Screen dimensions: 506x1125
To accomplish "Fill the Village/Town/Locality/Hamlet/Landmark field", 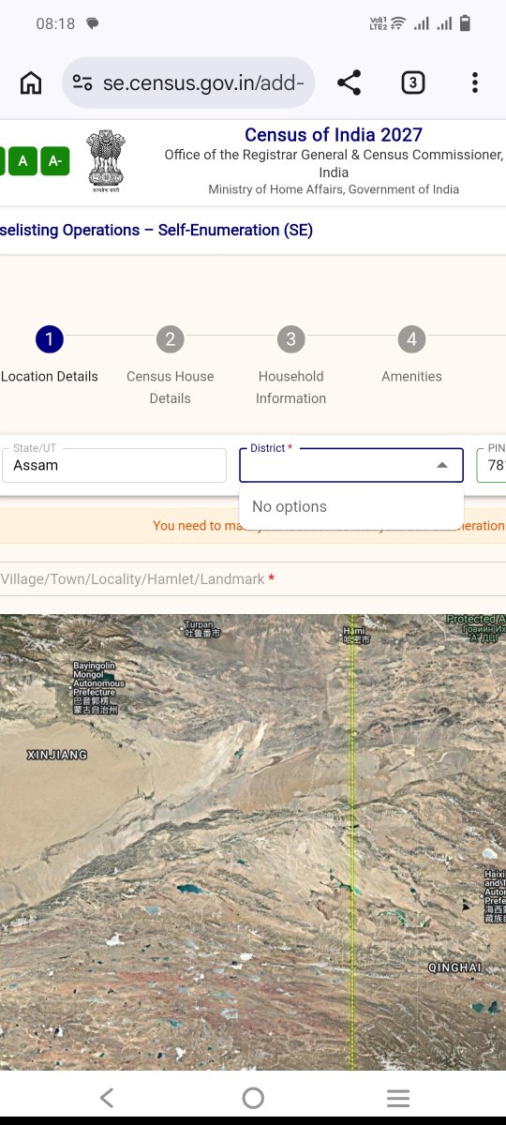I will [x=253, y=579].
